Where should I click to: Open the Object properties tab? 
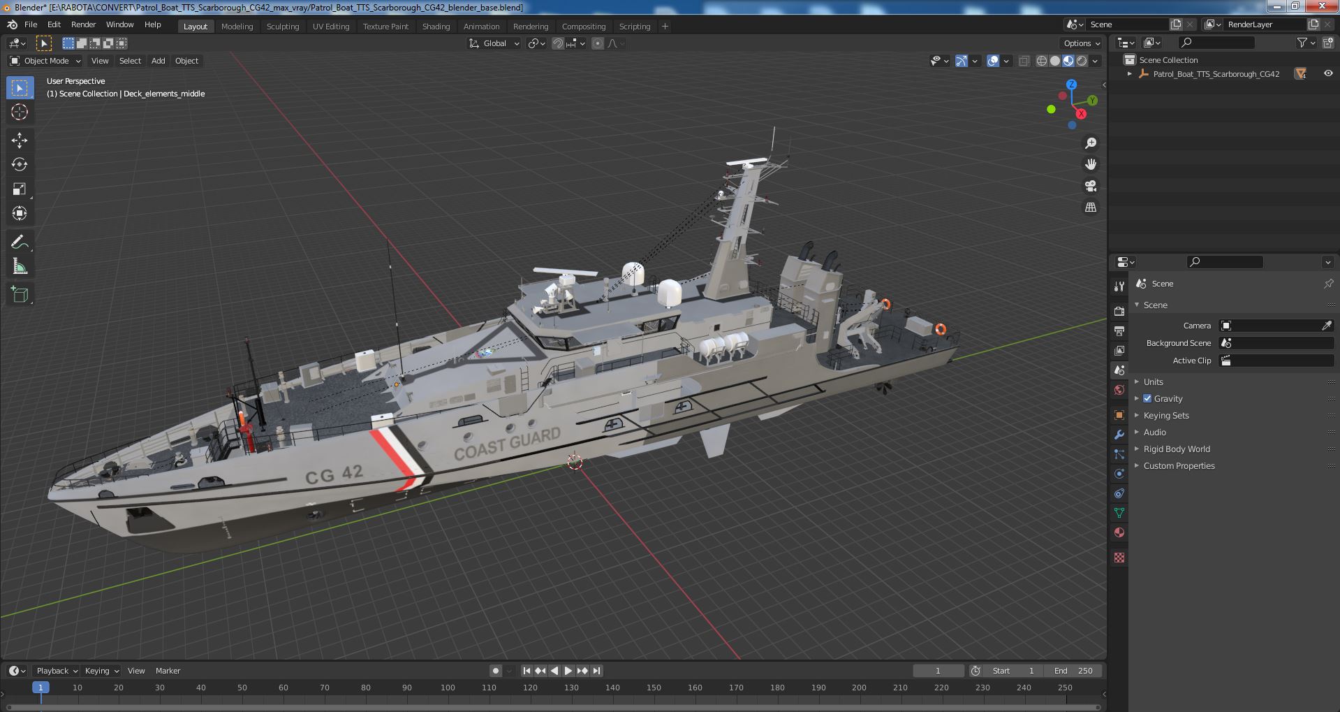(x=1119, y=415)
